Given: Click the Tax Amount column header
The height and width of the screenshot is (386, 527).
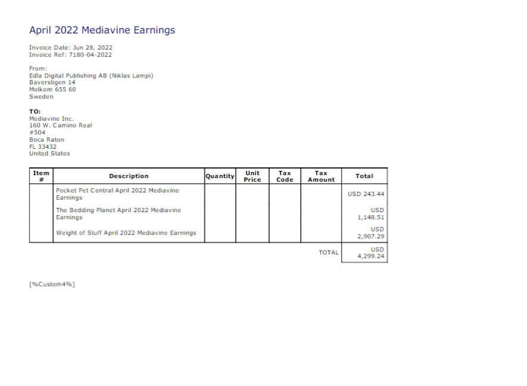Looking at the screenshot, I should click(x=321, y=176).
